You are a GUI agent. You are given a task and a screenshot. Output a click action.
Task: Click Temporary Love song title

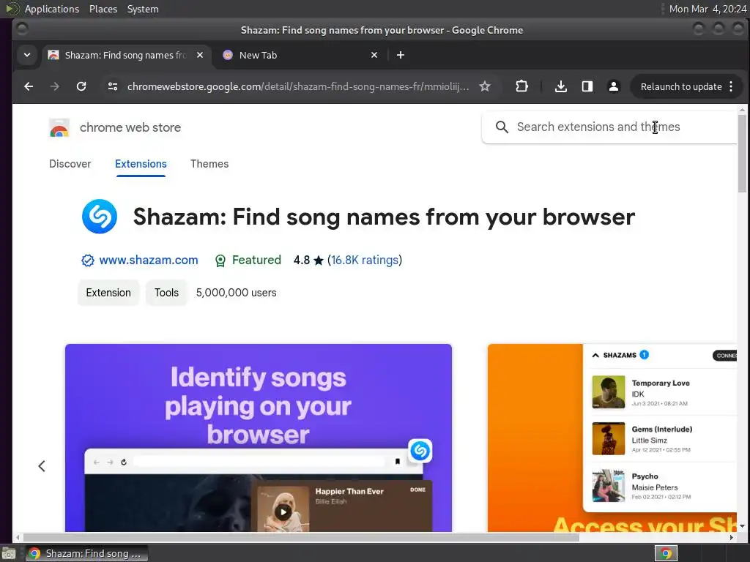coord(661,383)
